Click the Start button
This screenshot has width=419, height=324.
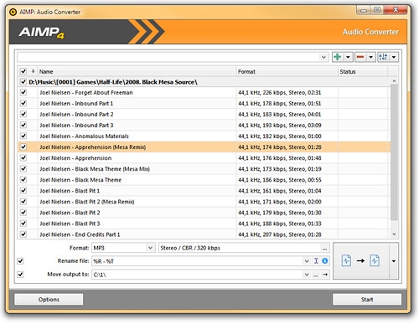pos(367,300)
